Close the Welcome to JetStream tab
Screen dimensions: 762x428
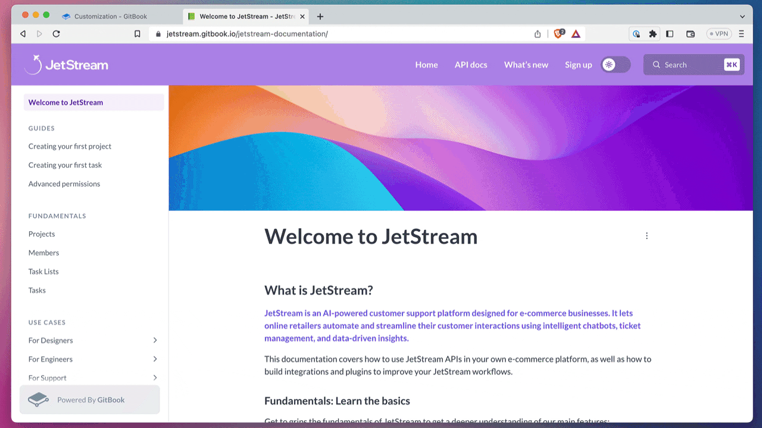point(302,17)
